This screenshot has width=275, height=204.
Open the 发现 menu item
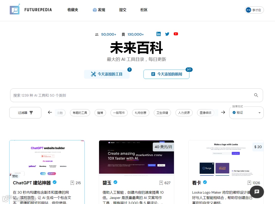coord(99,10)
